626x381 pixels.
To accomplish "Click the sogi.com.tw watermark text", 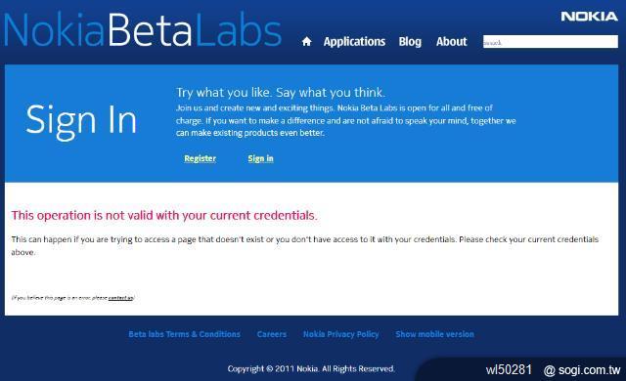I will coord(582,370).
